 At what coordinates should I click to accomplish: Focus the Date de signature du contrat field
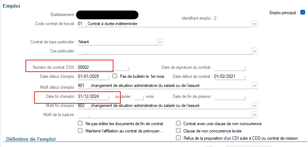point(230,67)
